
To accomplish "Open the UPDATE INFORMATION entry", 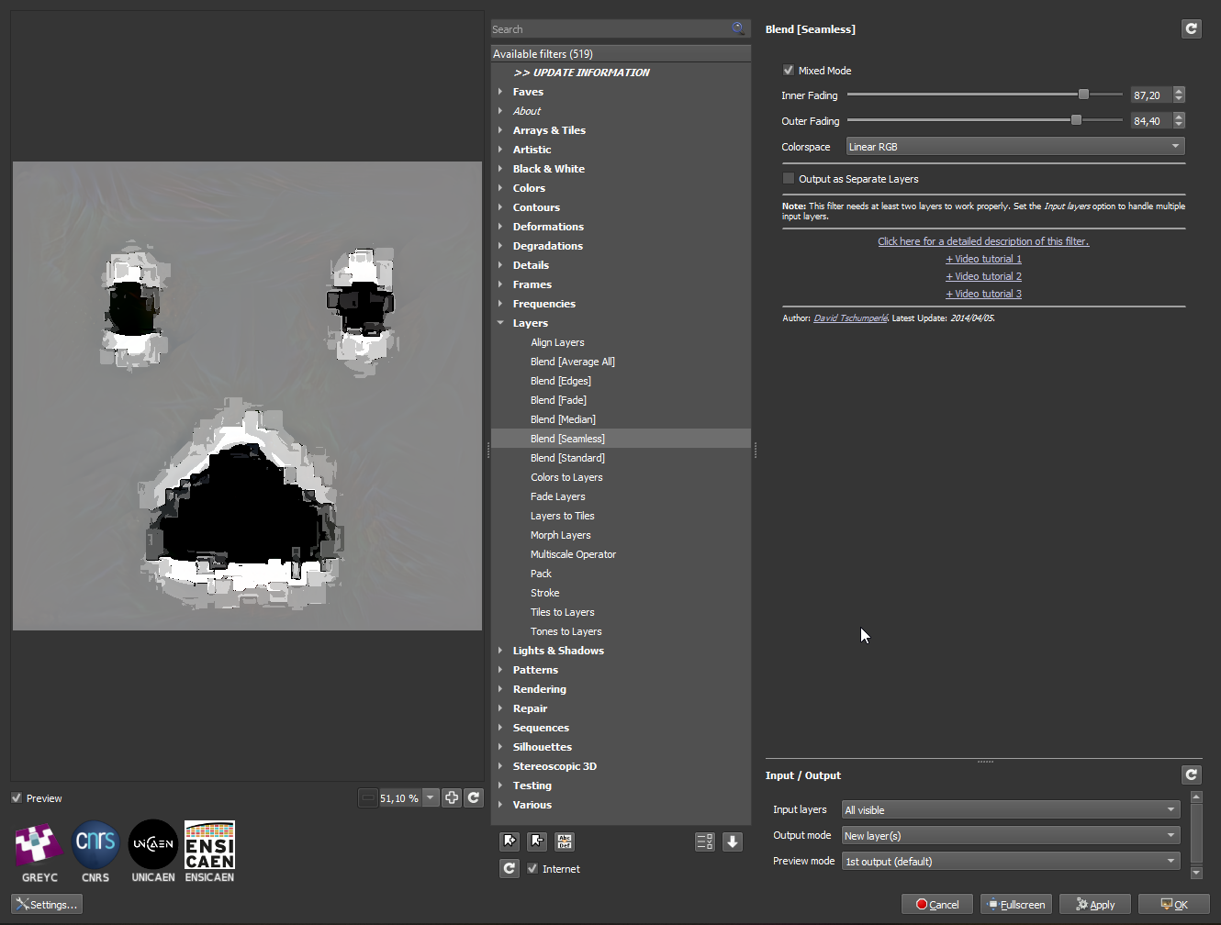I will [x=582, y=72].
